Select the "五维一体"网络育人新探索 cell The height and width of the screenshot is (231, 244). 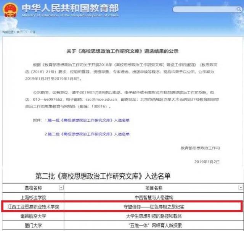(x=154, y=225)
